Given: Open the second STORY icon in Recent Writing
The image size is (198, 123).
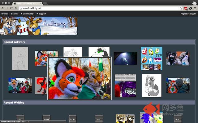Looking at the screenshot, I should [46, 119].
